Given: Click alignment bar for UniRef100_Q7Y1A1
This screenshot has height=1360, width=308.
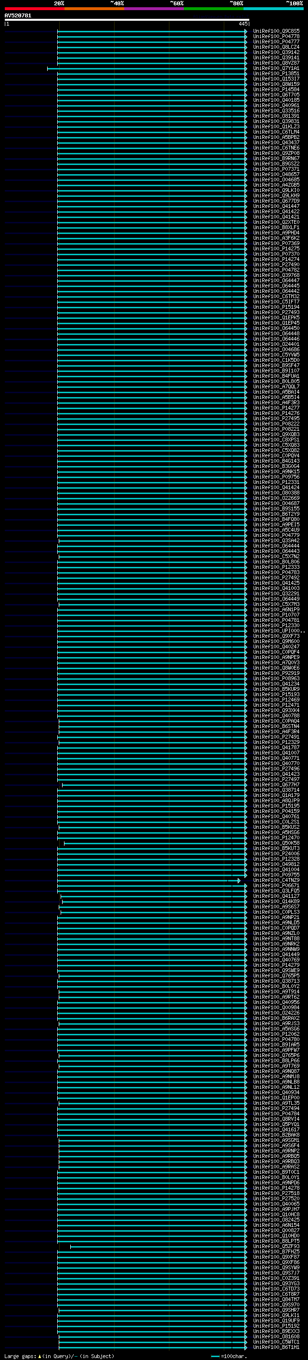Looking at the screenshot, I should [x=147, y=69].
